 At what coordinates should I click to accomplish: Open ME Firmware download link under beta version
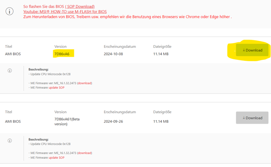(85, 153)
